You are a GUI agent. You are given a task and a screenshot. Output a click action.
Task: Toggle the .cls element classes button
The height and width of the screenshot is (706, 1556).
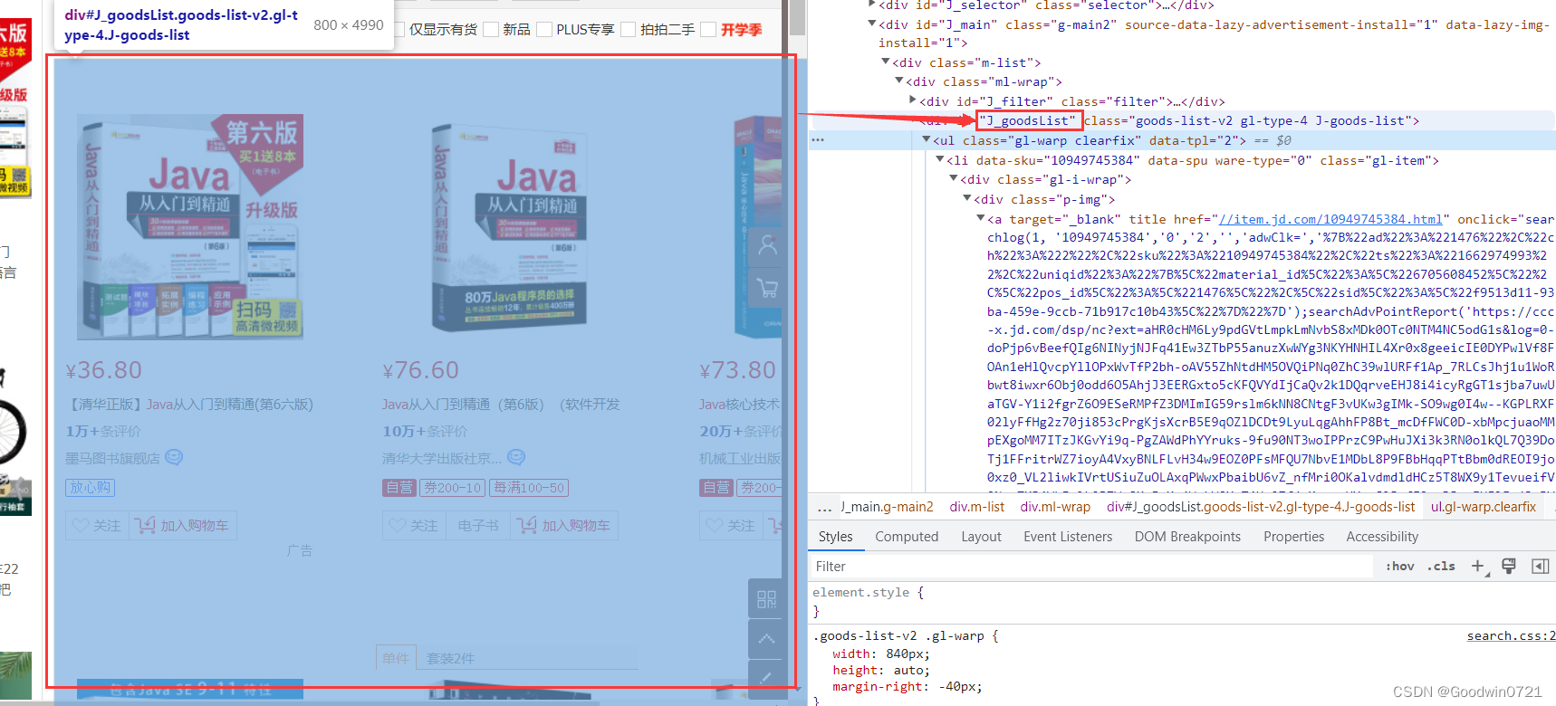1441,566
